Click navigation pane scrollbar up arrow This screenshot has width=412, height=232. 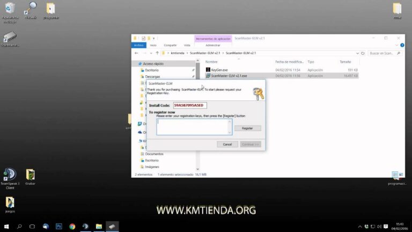point(197,61)
